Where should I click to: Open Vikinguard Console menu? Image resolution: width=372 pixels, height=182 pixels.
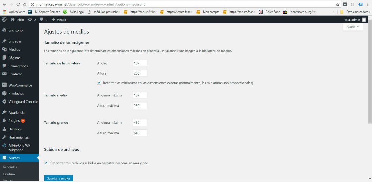(19, 101)
